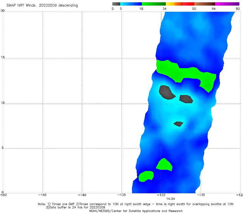Click the yellow-orange segment of the color bar
This screenshot has height=213, width=243.
pos(174,4)
